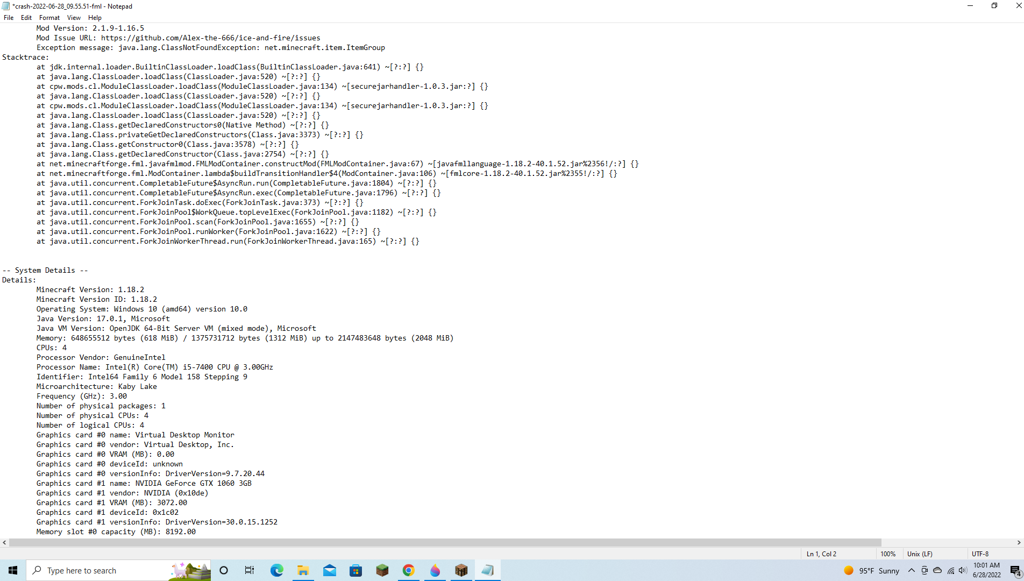Open Google Chrome from the taskbar
Screen dimensions: 1024x581
pyautogui.click(x=409, y=570)
